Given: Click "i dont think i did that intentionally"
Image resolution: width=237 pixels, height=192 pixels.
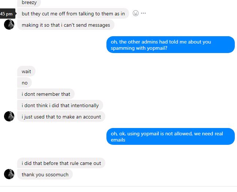Looking at the screenshot, I should point(60,105).
